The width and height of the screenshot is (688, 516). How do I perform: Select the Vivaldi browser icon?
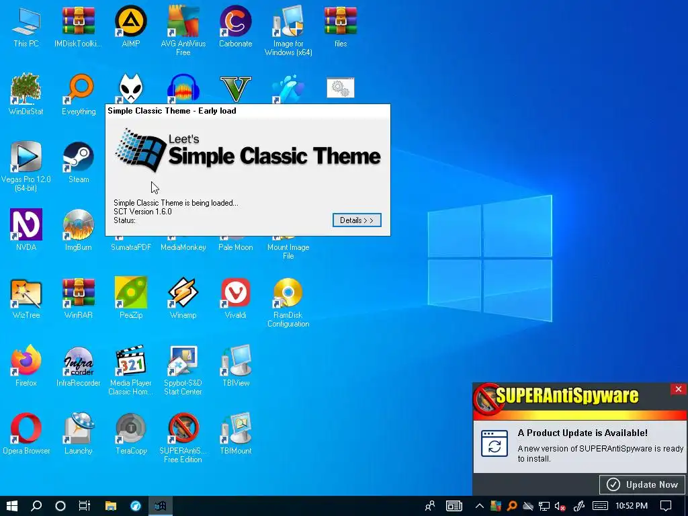coord(236,292)
